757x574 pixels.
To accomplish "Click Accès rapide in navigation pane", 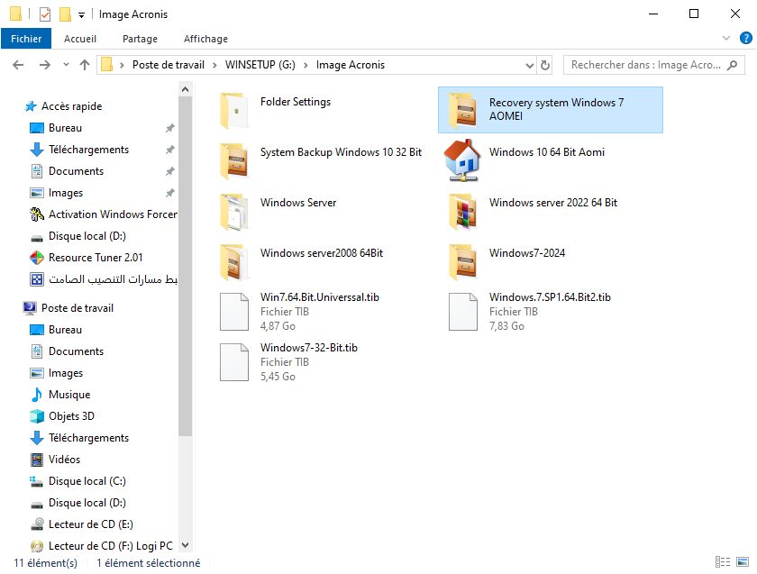I will point(71,106).
